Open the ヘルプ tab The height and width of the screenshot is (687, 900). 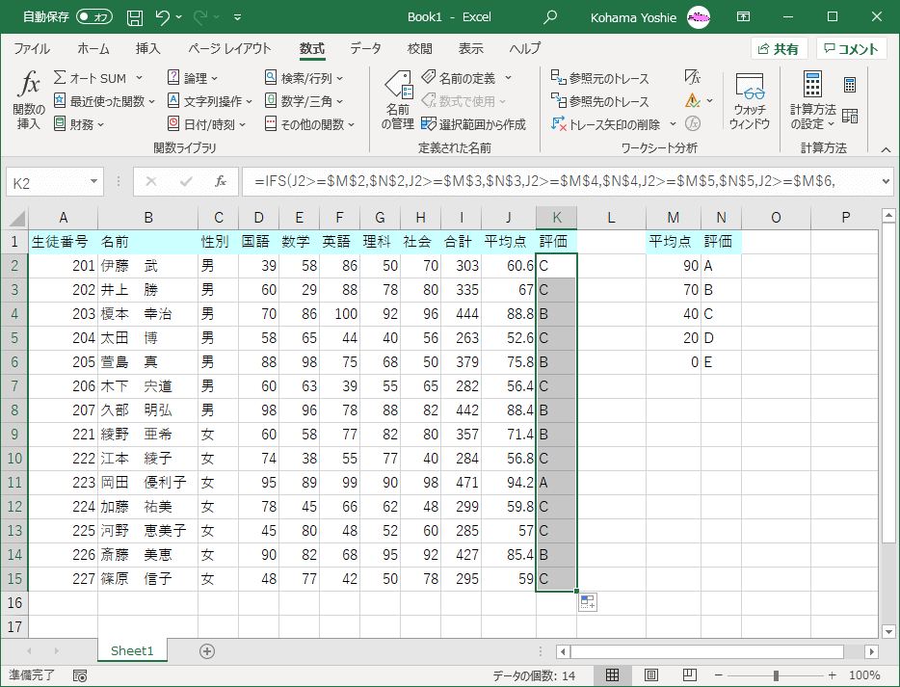524,49
